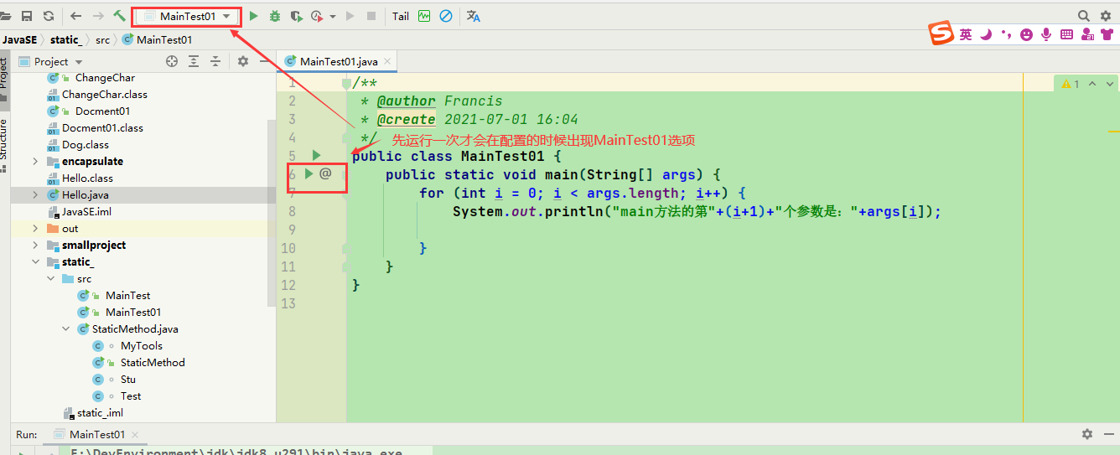The height and width of the screenshot is (455, 1120).
Task: Collapse the src folder under static_
Action: (x=50, y=279)
